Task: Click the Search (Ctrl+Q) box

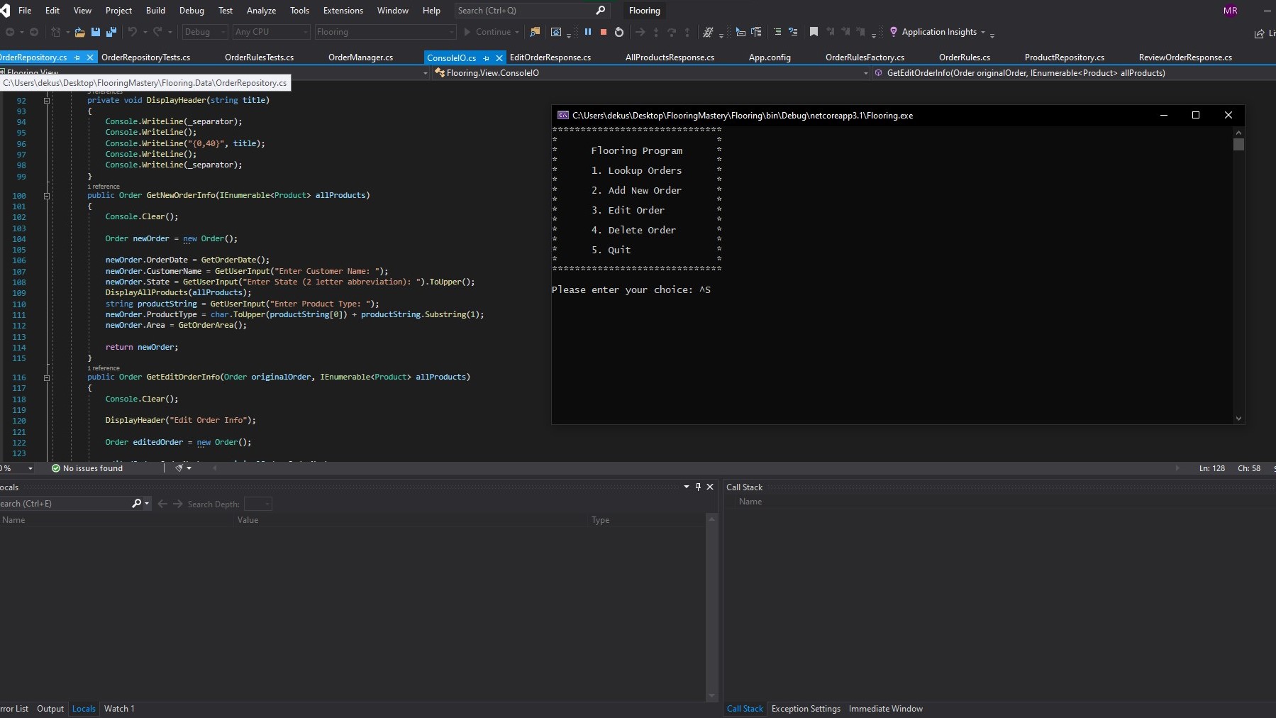Action: tap(525, 11)
